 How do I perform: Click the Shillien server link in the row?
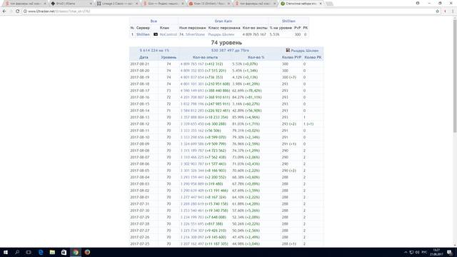tap(143, 34)
